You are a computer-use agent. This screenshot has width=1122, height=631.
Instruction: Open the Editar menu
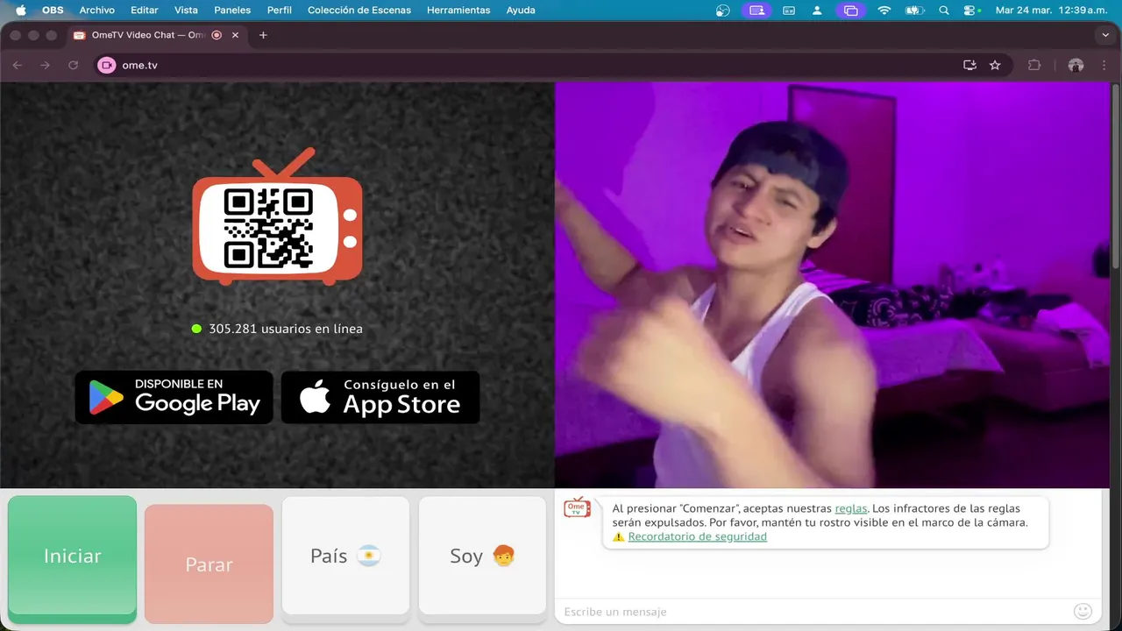pos(145,11)
